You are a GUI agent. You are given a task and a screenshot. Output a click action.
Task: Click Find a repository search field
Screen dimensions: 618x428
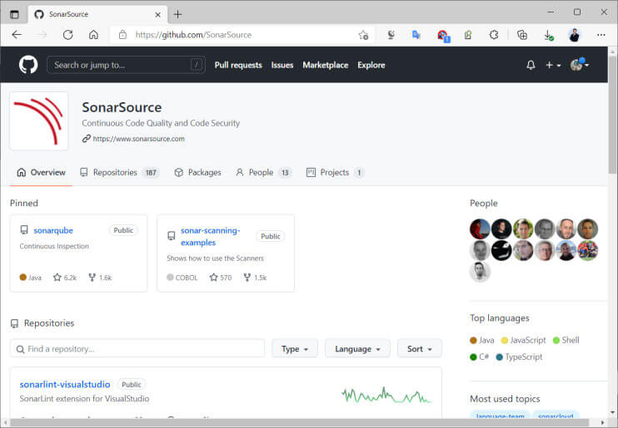pos(137,348)
